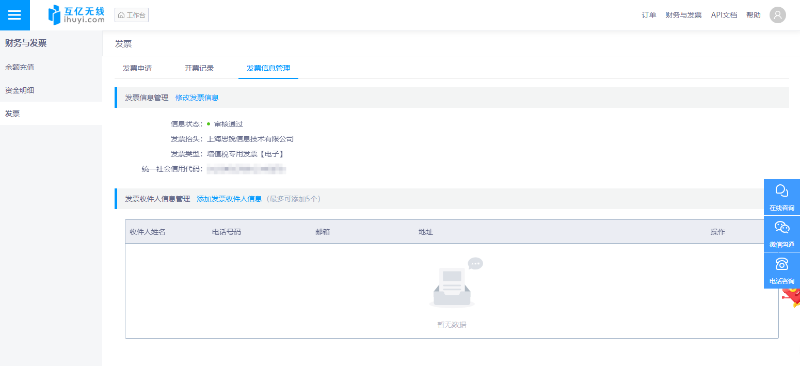
Task: Click the red envelope promo icon
Action: tap(792, 297)
